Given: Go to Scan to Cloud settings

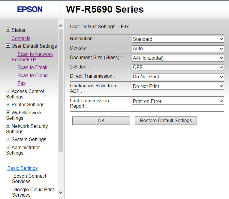Looking at the screenshot, I should click(x=33, y=75).
